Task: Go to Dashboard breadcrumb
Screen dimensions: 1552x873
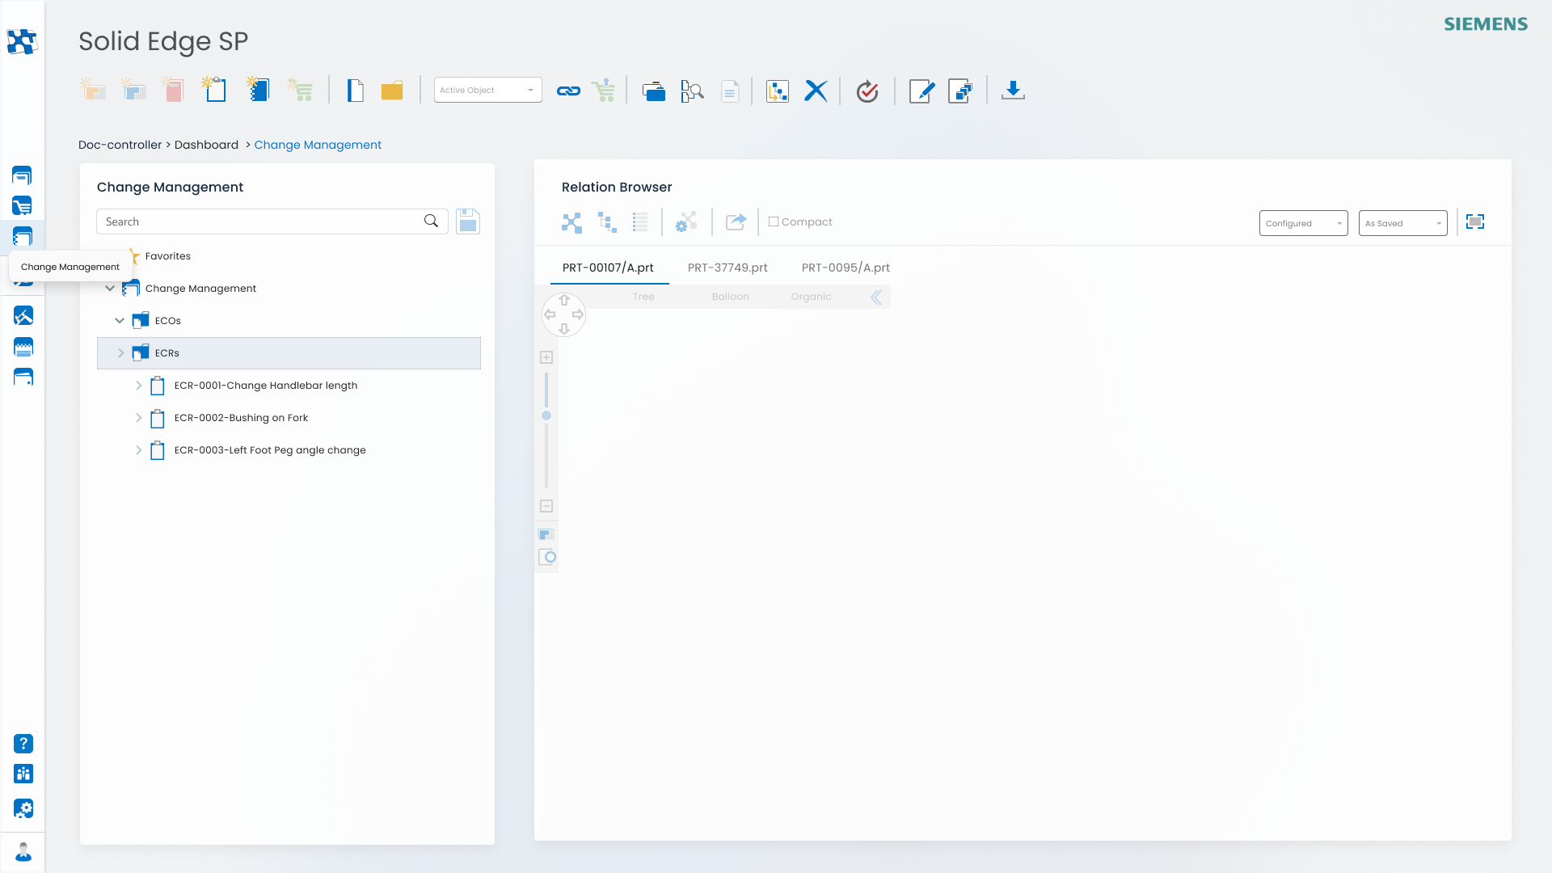Action: coord(207,145)
